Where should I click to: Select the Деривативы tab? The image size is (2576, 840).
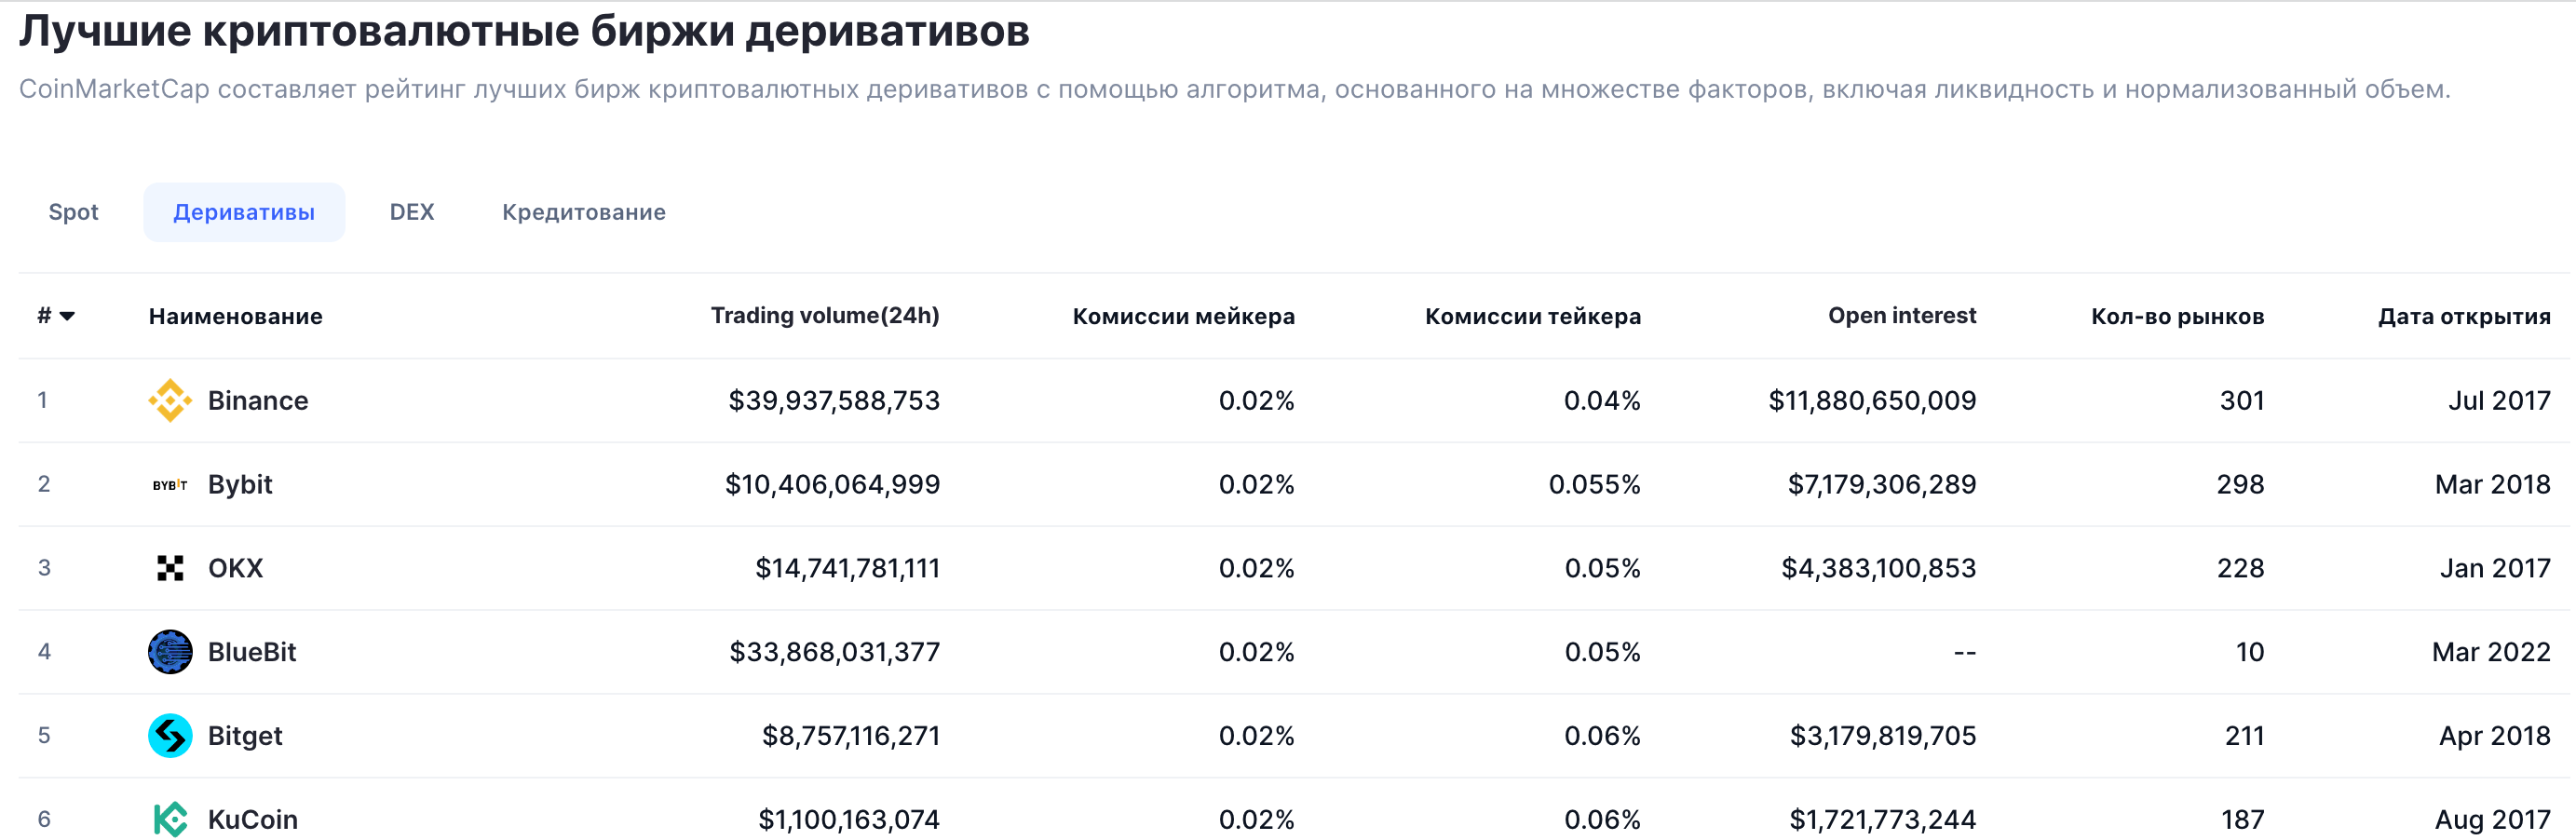pyautogui.click(x=244, y=212)
